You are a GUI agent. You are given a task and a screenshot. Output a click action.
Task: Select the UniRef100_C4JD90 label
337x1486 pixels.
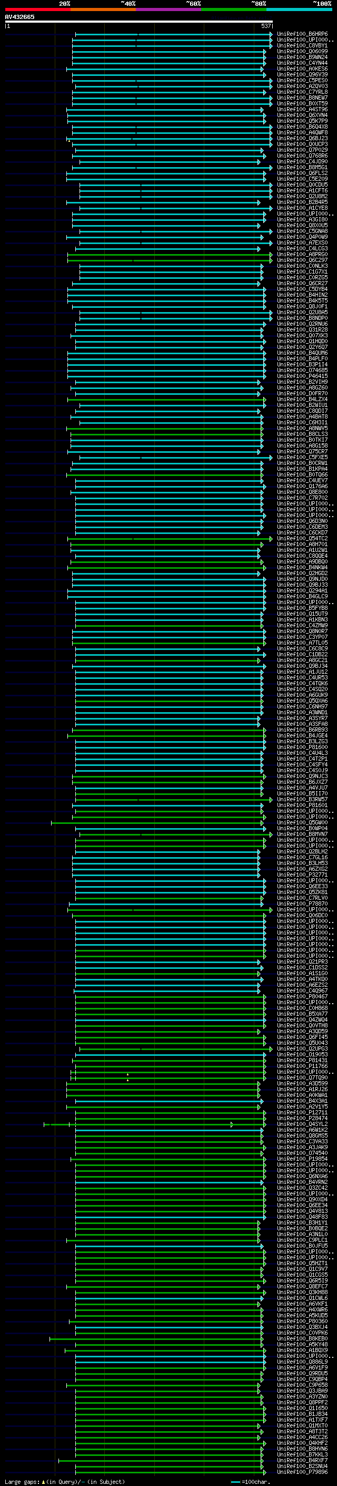tap(302, 161)
